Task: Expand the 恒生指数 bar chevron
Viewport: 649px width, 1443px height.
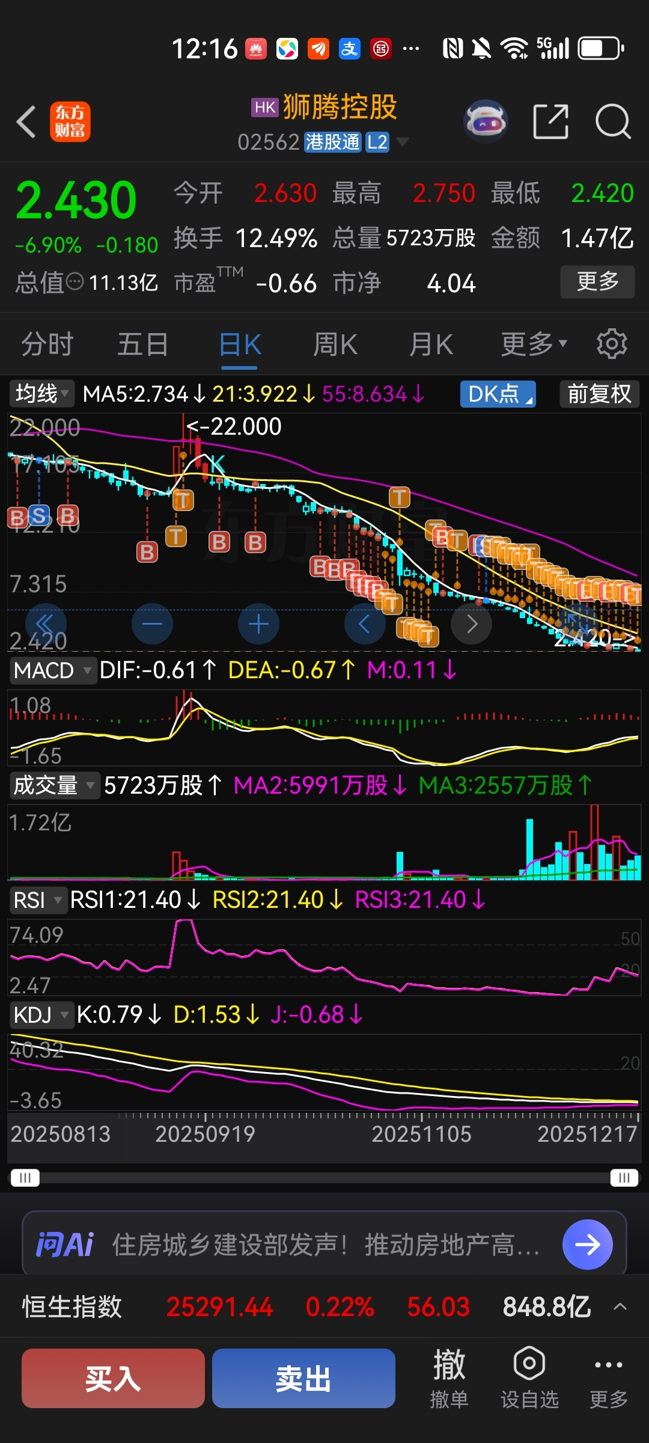Action: [x=620, y=1307]
